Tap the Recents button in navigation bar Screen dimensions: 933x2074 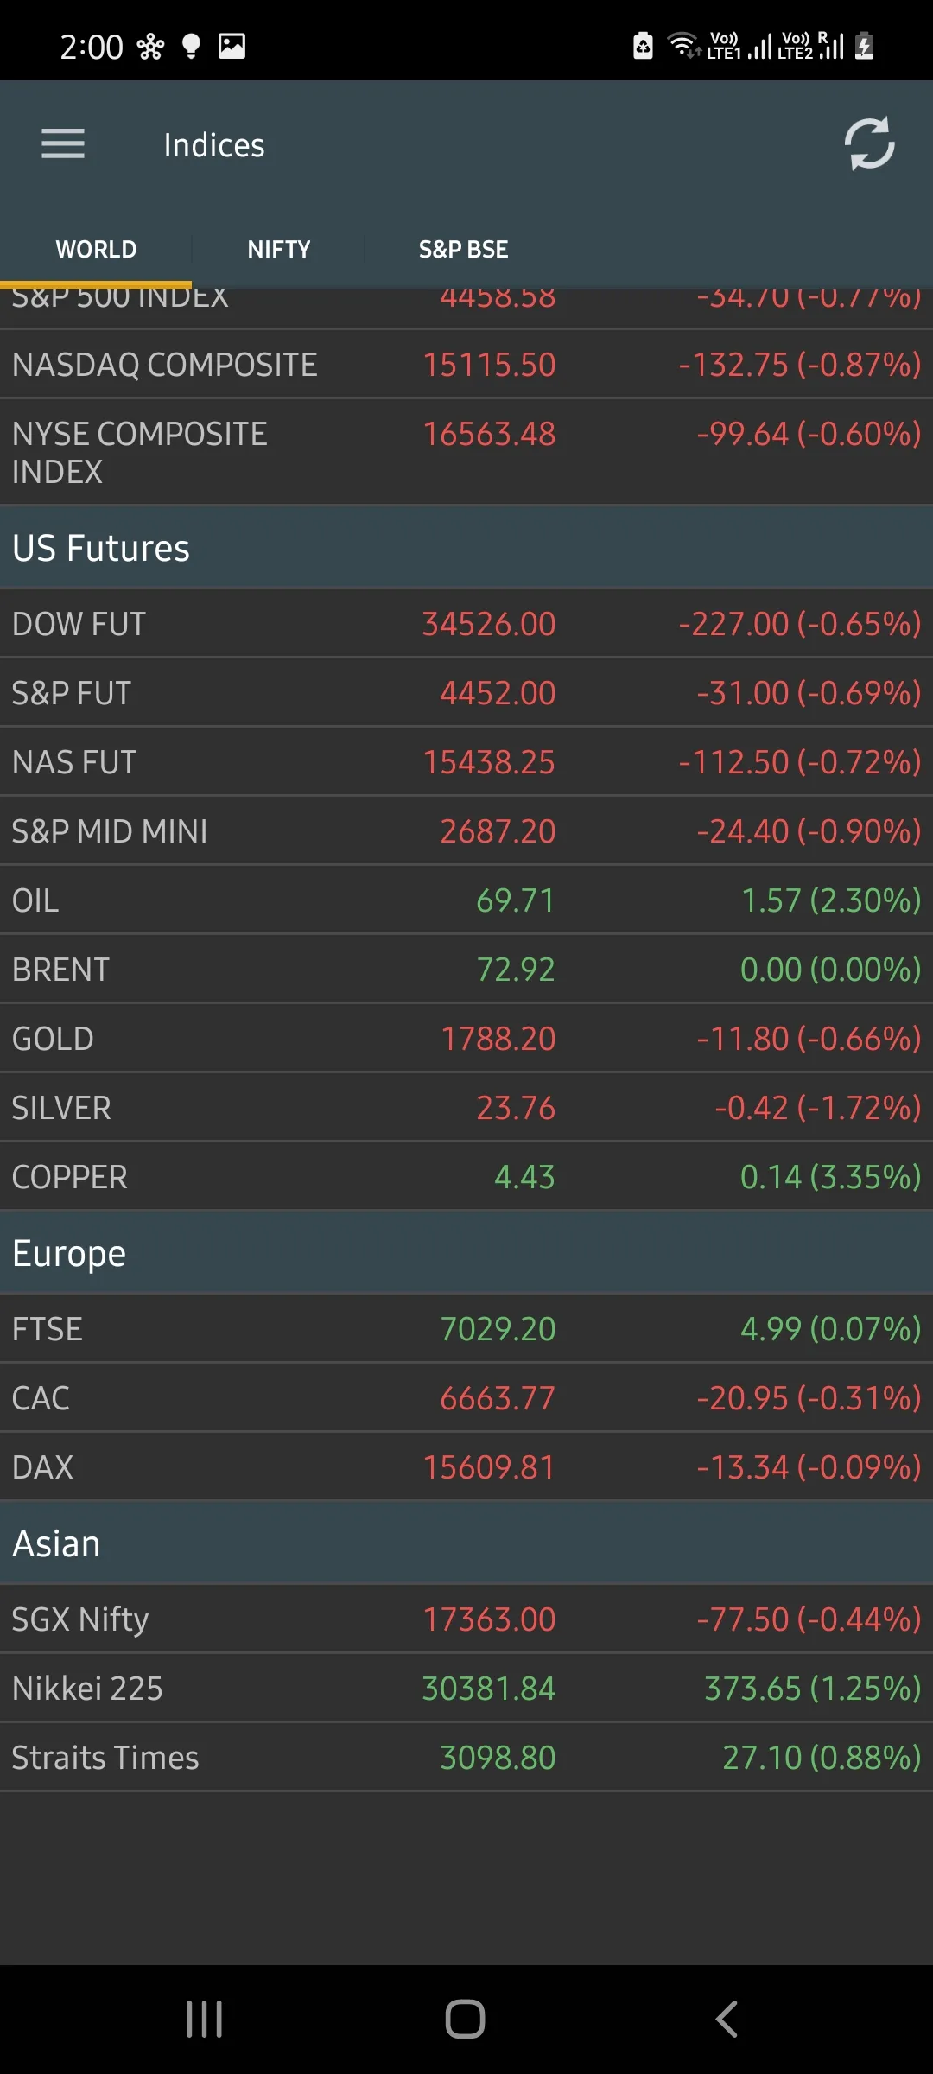click(203, 2020)
